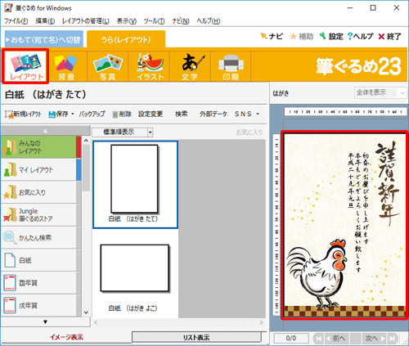Image resolution: width=409 pixels, height=346 pixels.
Task: Click sidebar scrollbar down arrow
Action: click(x=86, y=312)
